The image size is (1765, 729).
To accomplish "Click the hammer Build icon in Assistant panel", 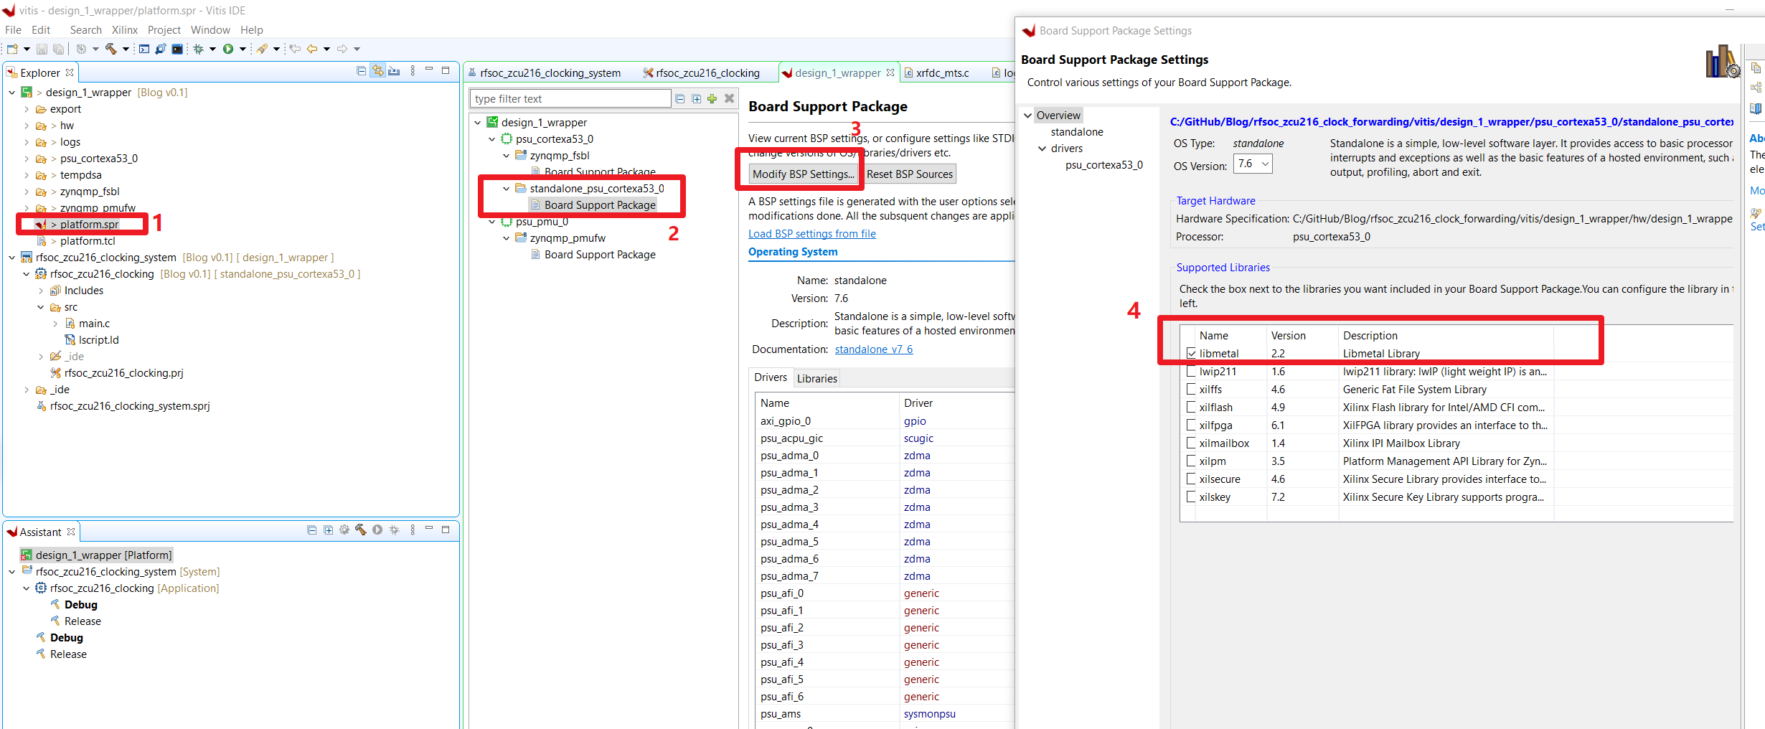I will (x=360, y=530).
